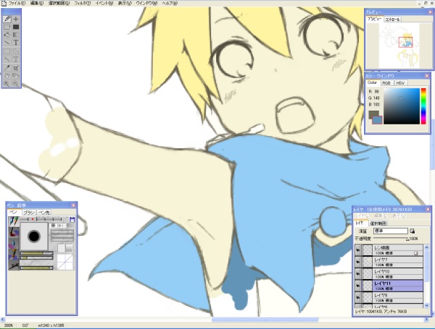This screenshot has width=435, height=329.
Task: Hide the レイヤ8 layer eye
Action: pos(358,297)
